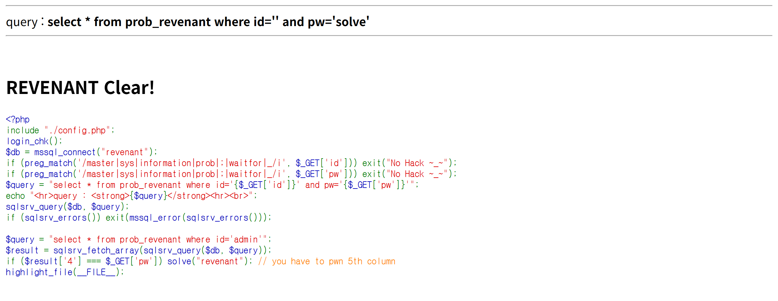Image resolution: width=778 pixels, height=301 pixels.
Task: Click the "and pw=" part of the $query assignment
Action: 322,185
